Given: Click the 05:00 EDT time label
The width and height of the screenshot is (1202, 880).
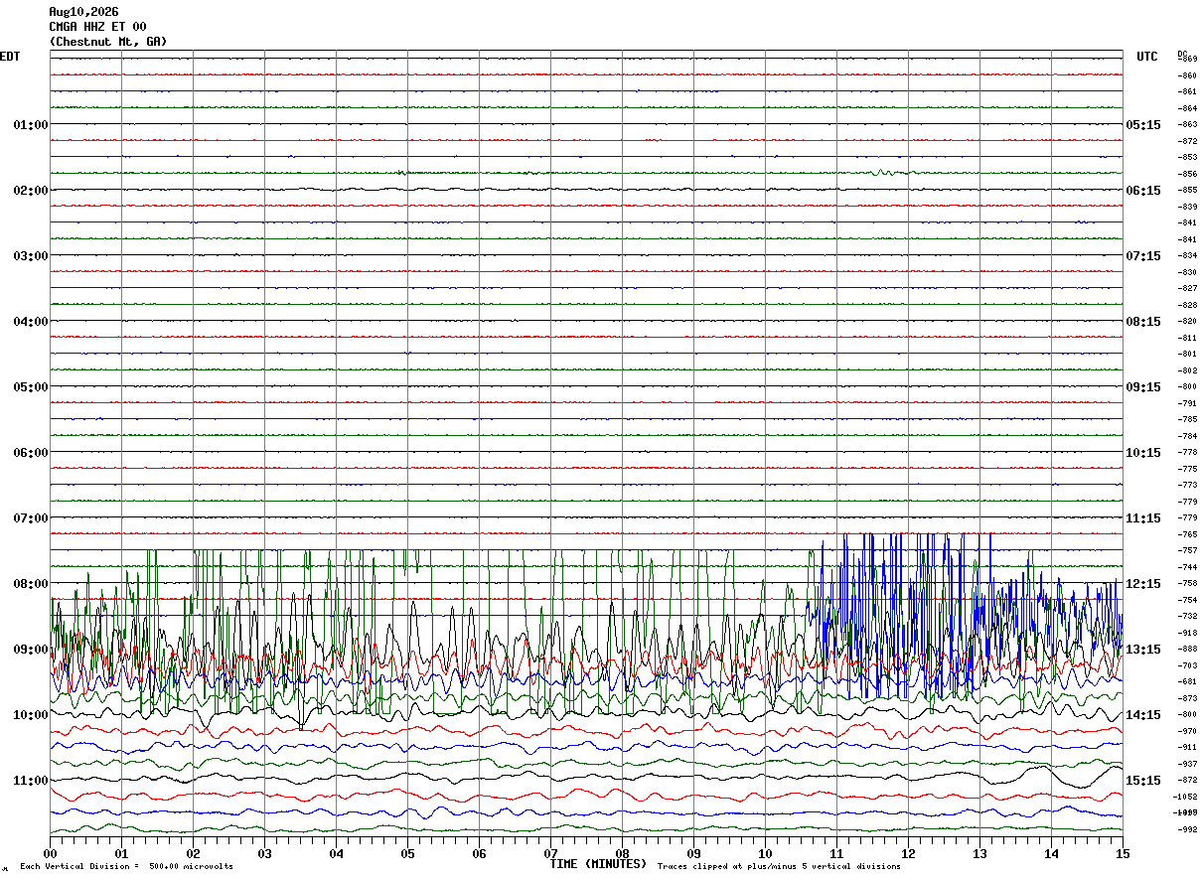Looking at the screenshot, I should pyautogui.click(x=31, y=387).
